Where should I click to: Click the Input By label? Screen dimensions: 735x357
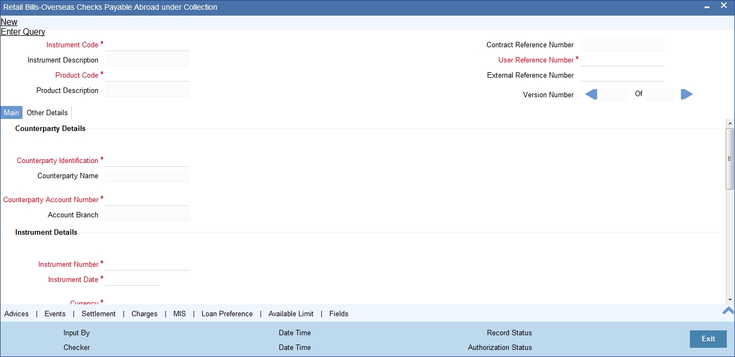click(77, 333)
